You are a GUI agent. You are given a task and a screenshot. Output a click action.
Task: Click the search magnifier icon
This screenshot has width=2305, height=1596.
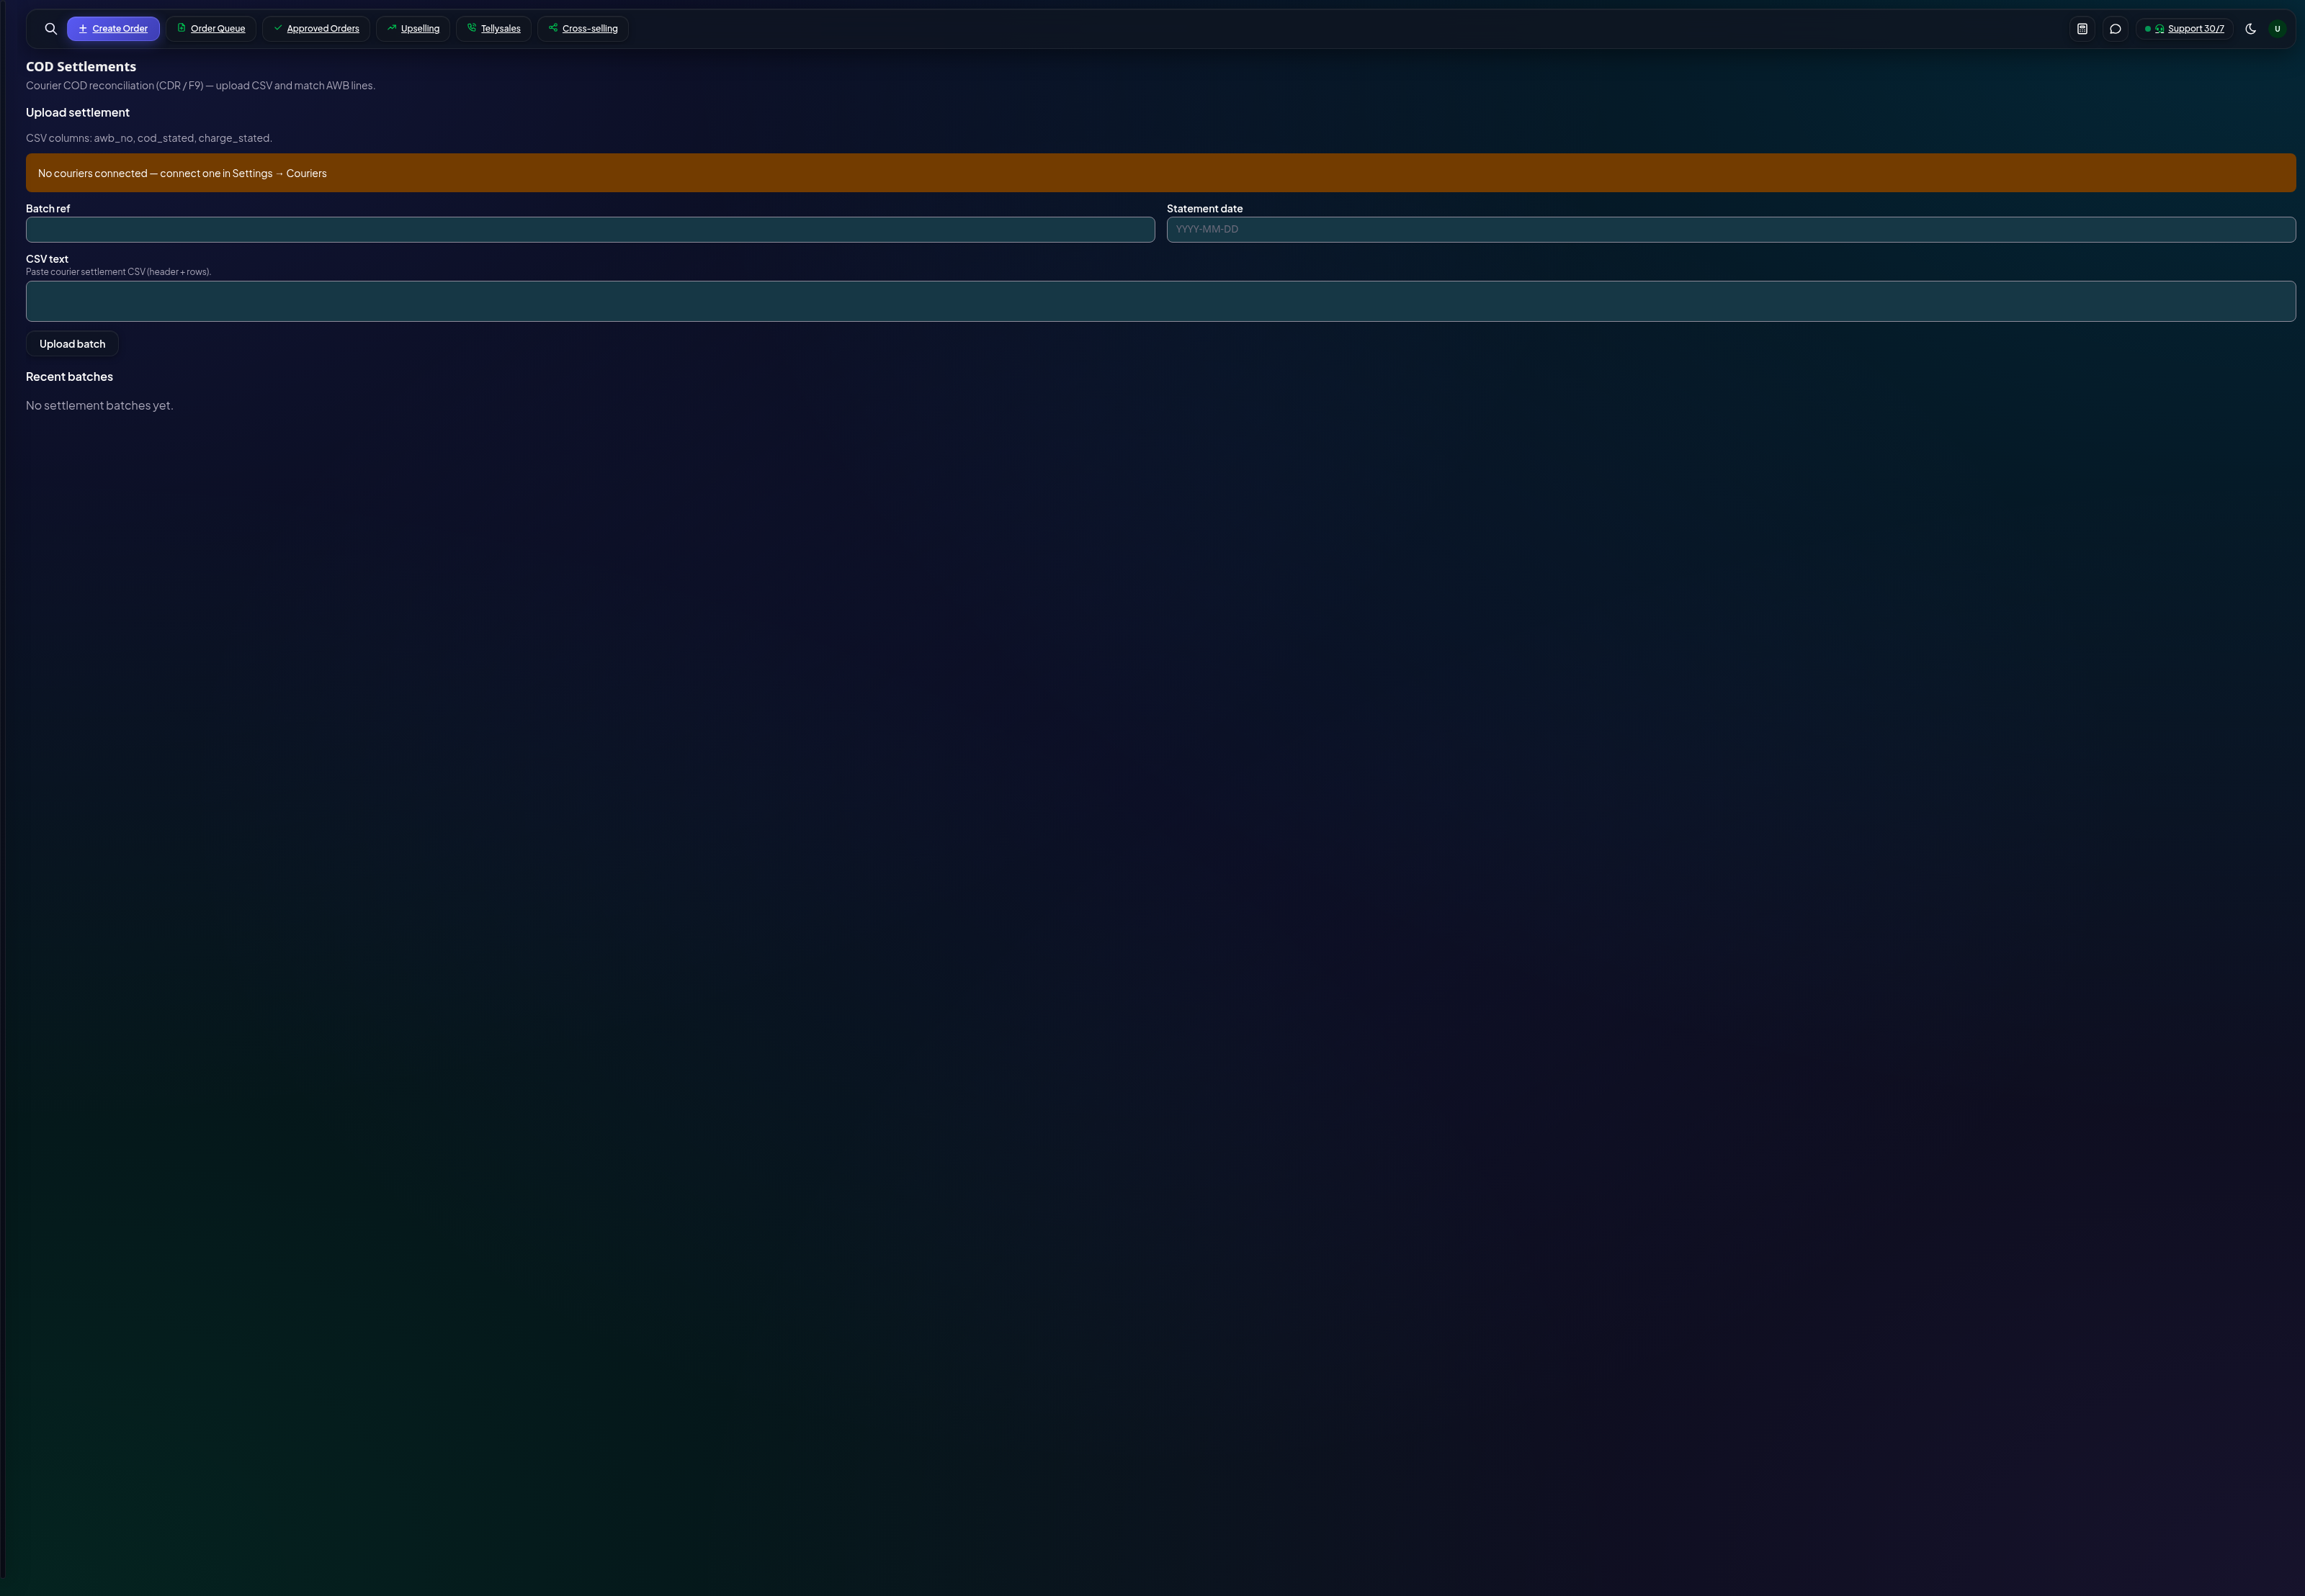[x=51, y=29]
